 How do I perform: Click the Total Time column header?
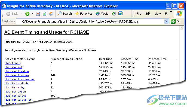[x=105, y=59]
